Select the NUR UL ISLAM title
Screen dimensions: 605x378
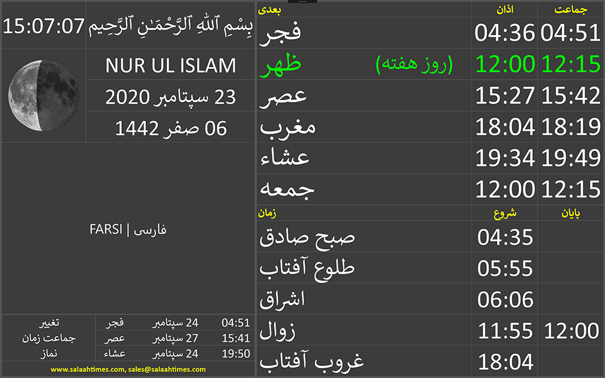click(171, 65)
